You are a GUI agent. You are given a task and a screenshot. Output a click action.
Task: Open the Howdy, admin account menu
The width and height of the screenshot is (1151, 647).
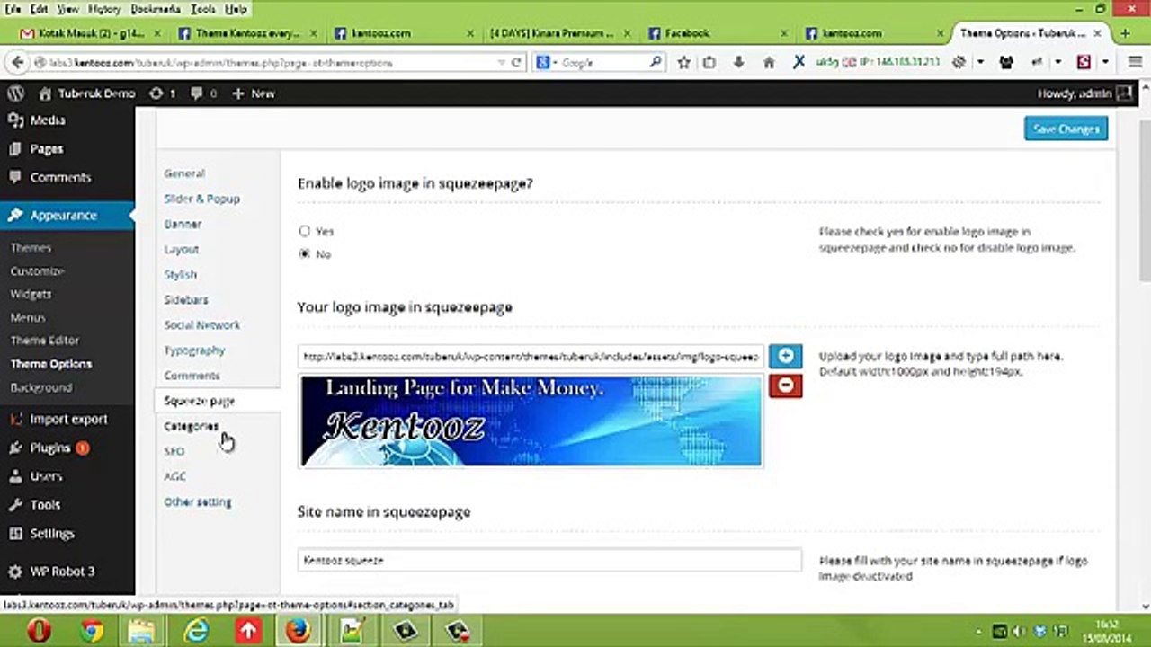pos(1084,93)
